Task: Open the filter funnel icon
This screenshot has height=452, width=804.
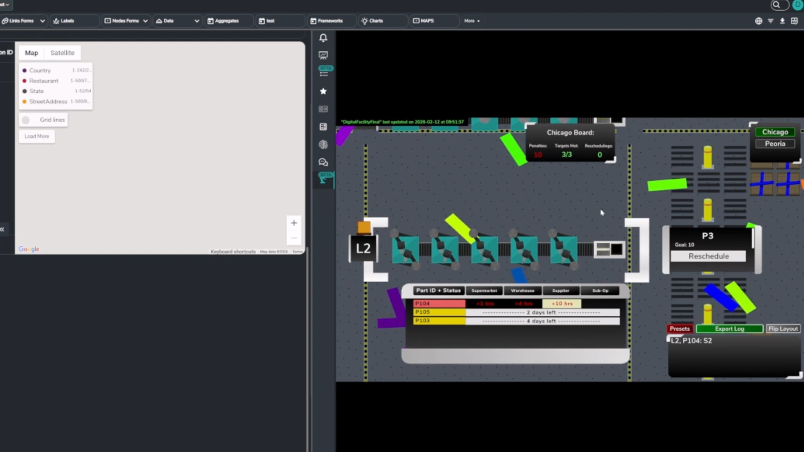Action: [770, 21]
